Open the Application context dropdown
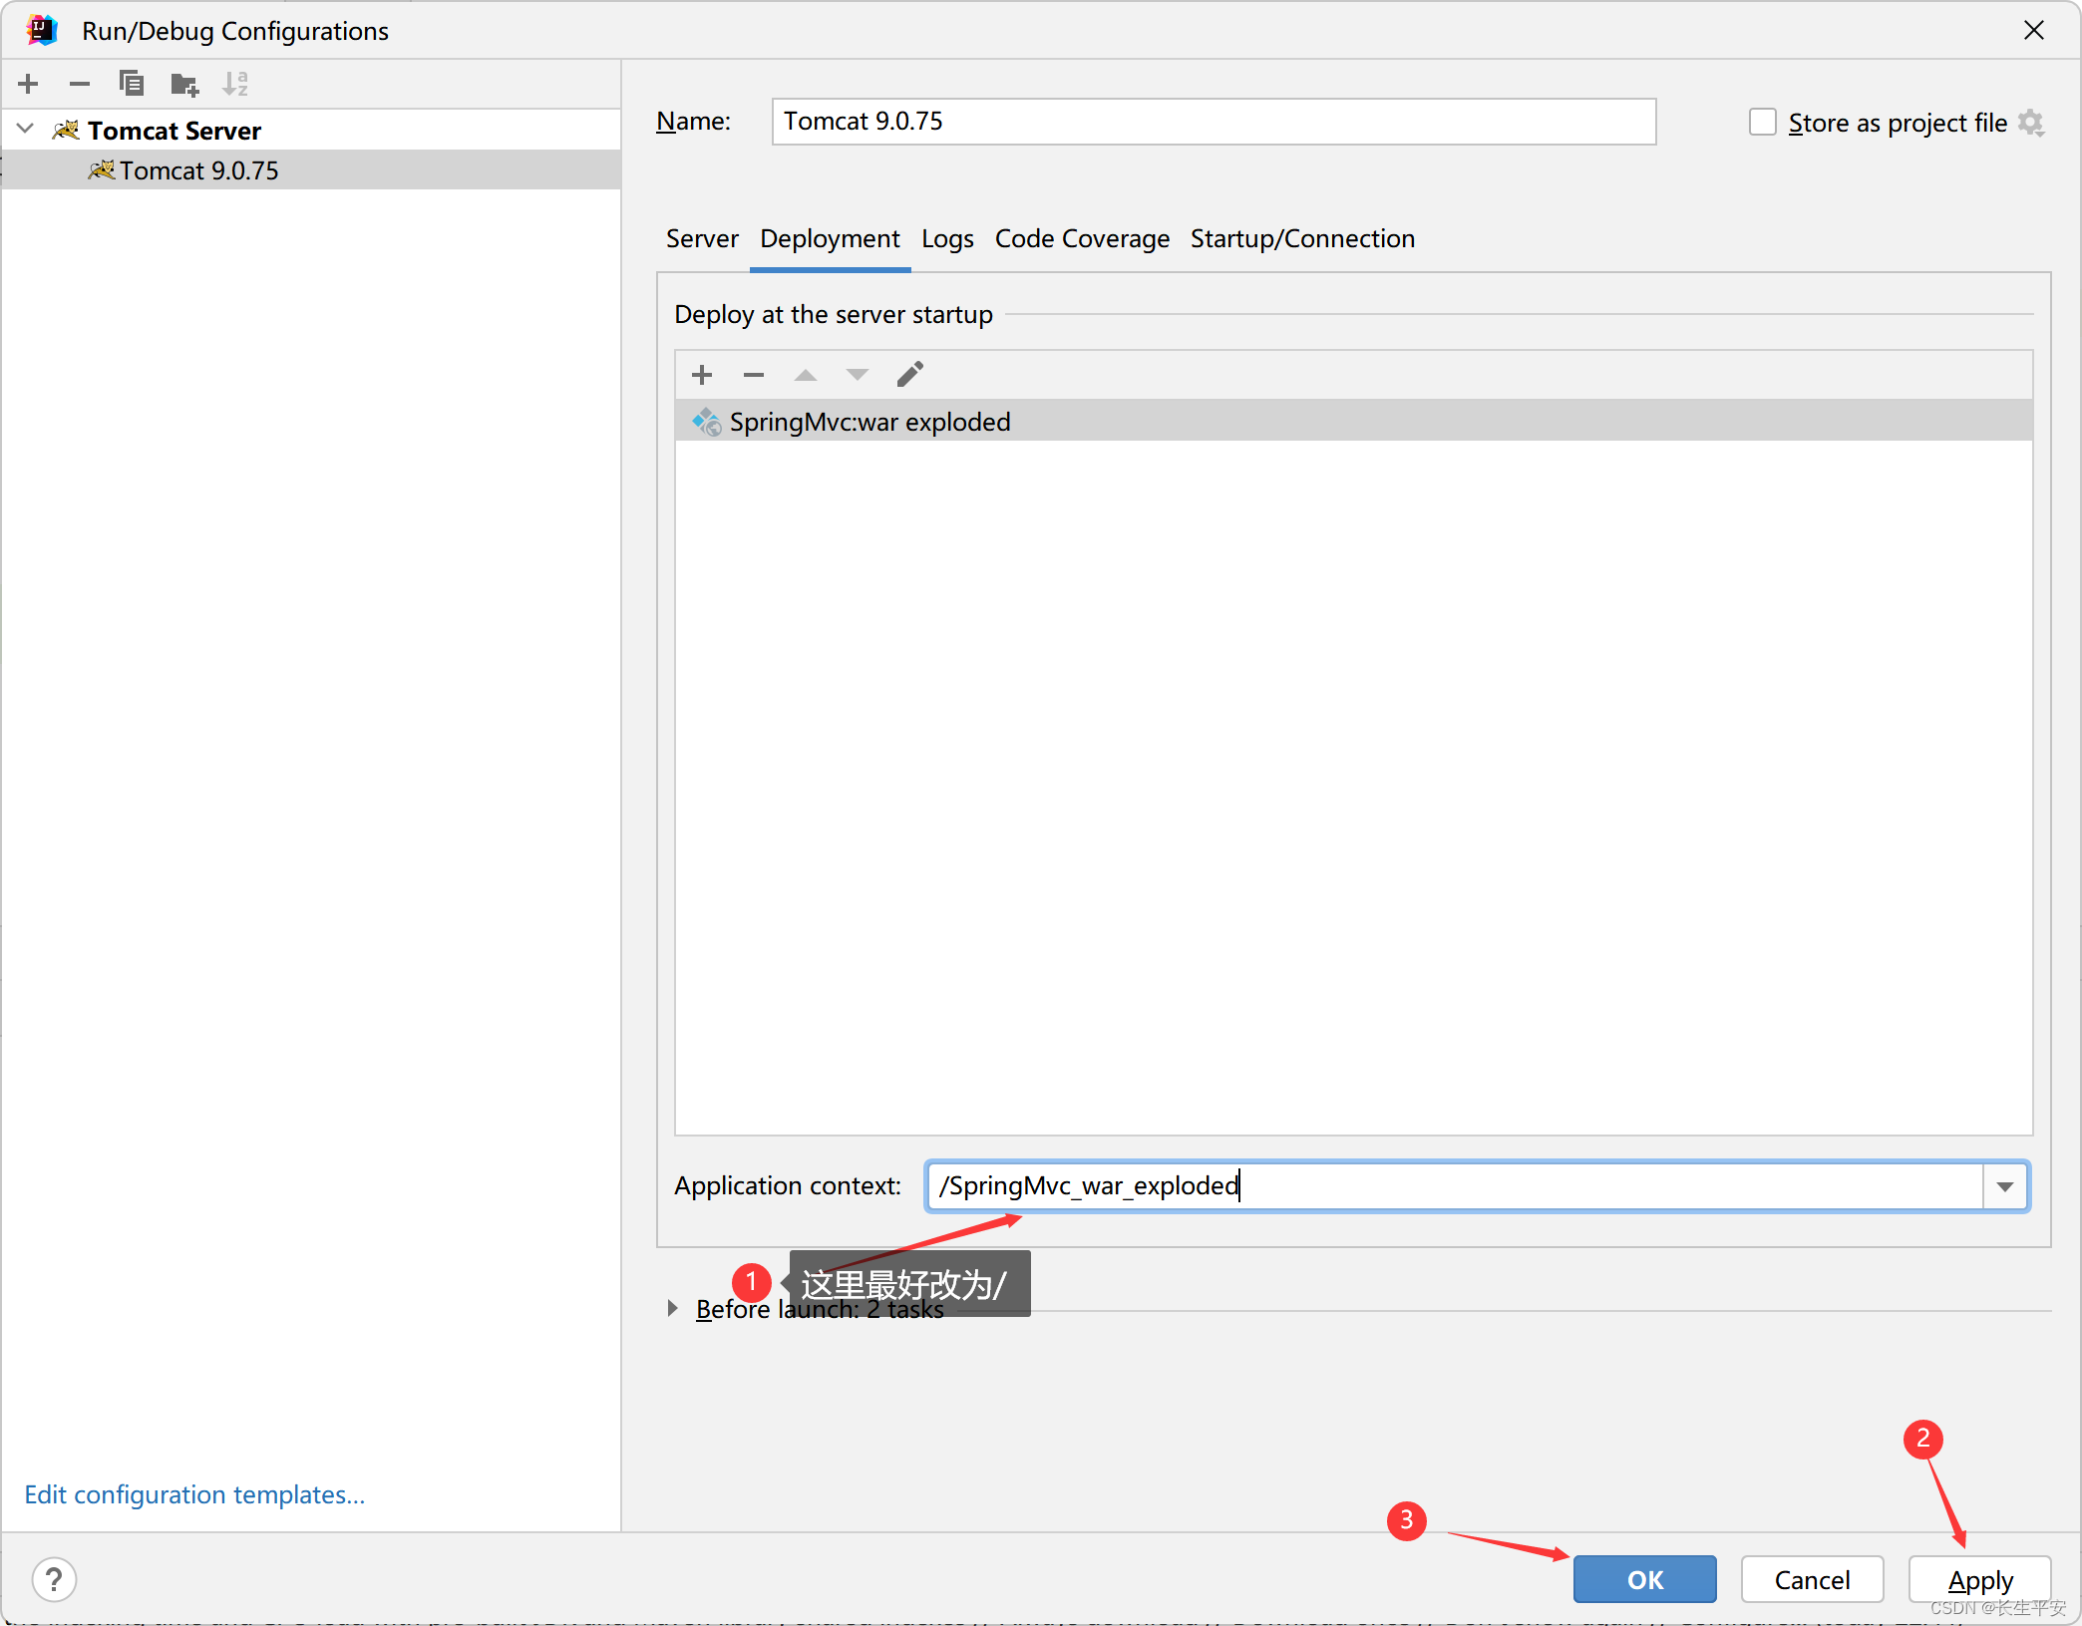This screenshot has height=1626, width=2082. (2005, 1186)
